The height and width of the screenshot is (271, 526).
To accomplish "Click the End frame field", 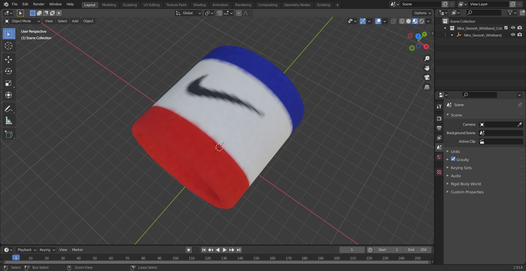I will tap(418, 250).
